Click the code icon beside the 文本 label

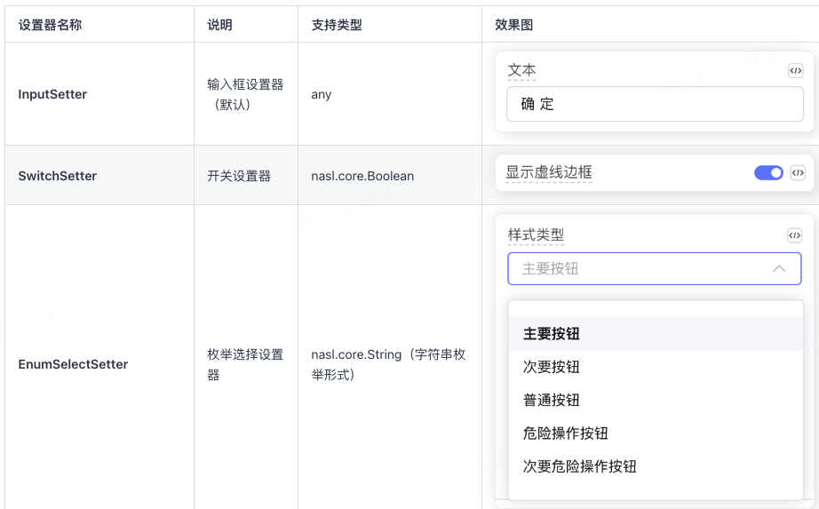(795, 71)
